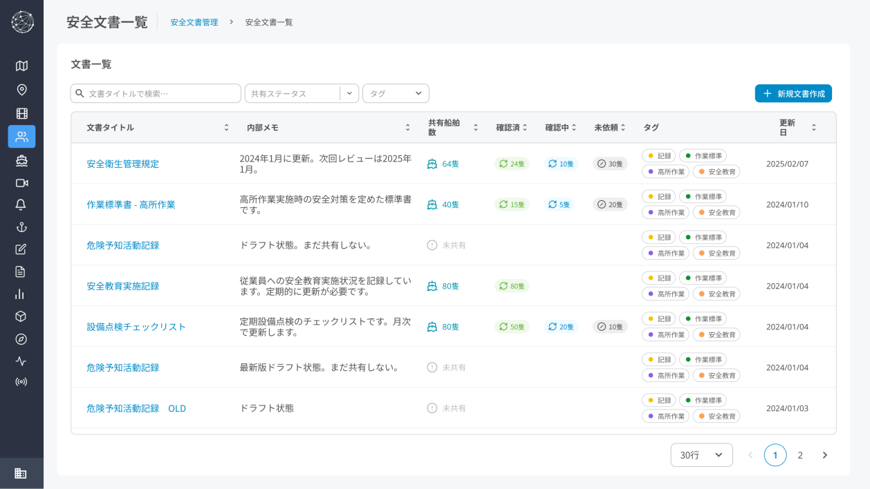
Task: Open 作業標準書 - 高所作業 document
Action: point(131,204)
